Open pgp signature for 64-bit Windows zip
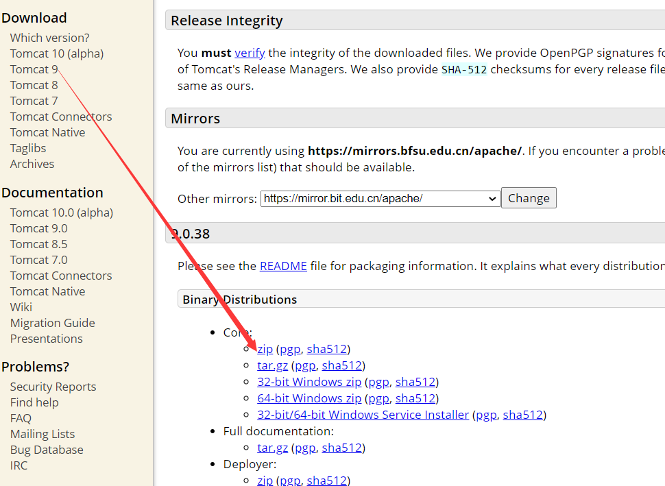Image resolution: width=665 pixels, height=486 pixels. pyautogui.click(x=378, y=399)
